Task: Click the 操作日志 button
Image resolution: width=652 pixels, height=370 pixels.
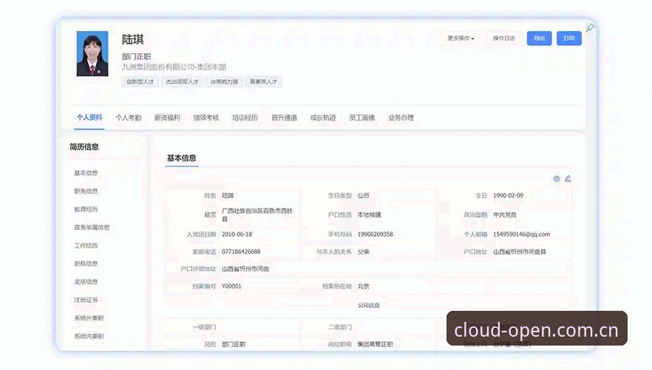Action: coord(503,38)
